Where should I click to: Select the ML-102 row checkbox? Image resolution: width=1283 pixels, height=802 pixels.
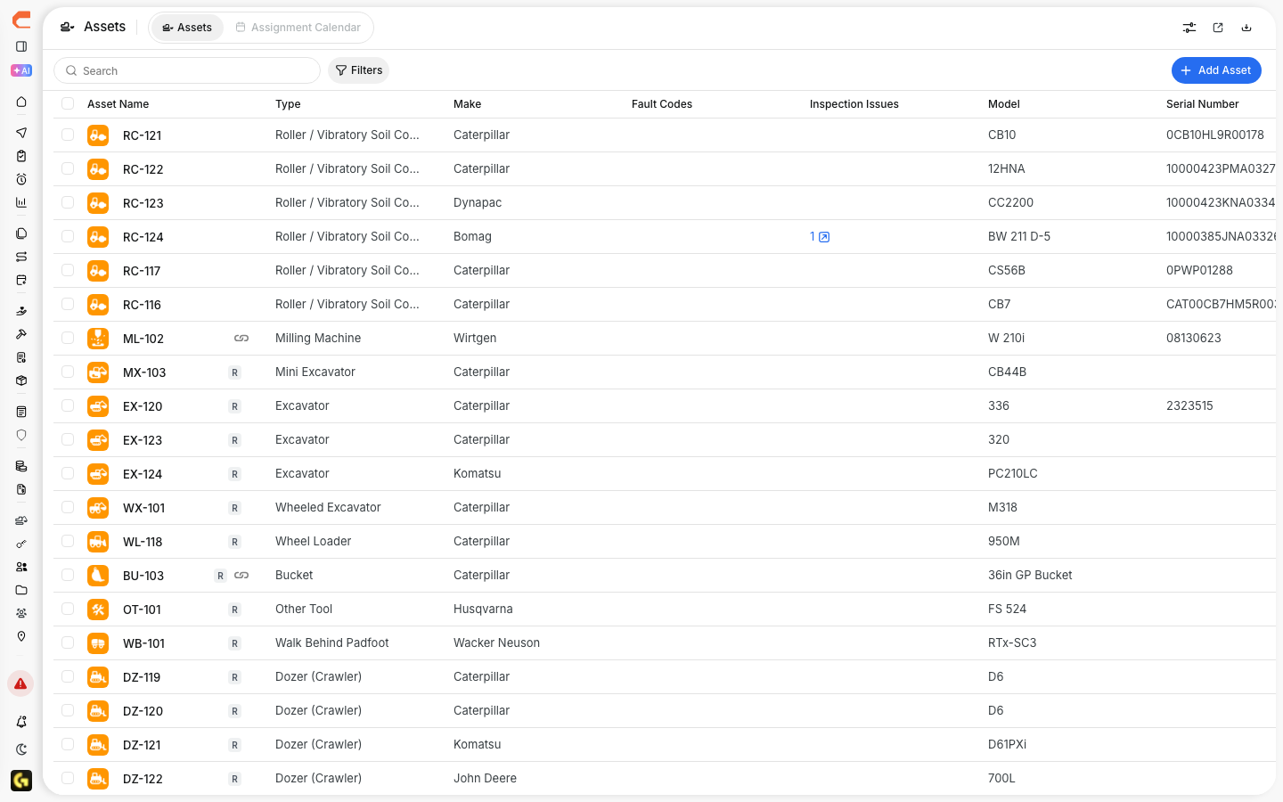(68, 339)
